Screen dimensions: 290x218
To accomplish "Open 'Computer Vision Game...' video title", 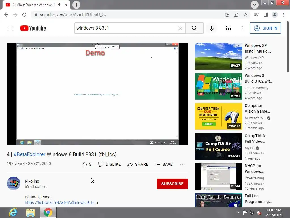I will [x=257, y=108].
